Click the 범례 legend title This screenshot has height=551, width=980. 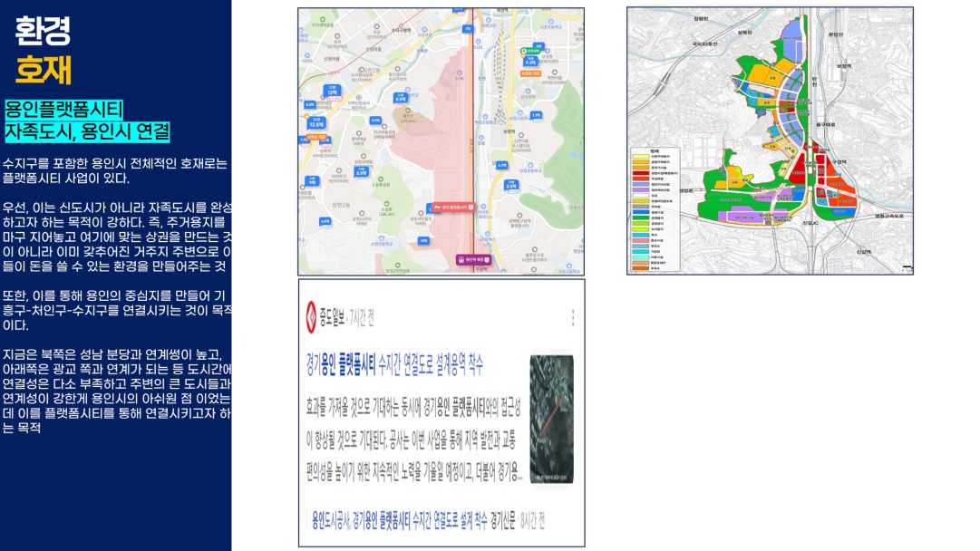tap(655, 150)
